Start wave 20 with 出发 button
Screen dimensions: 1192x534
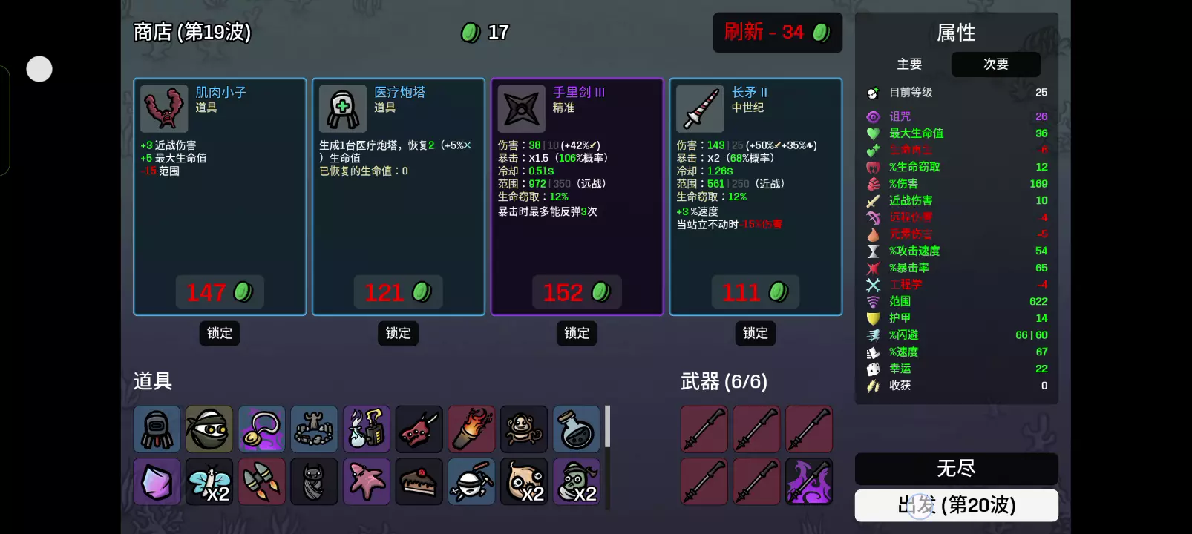[957, 505]
